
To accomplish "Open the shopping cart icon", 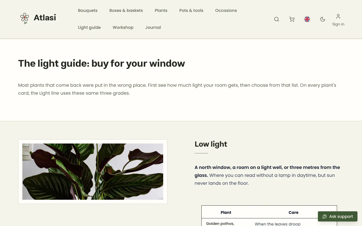I will [292, 19].
